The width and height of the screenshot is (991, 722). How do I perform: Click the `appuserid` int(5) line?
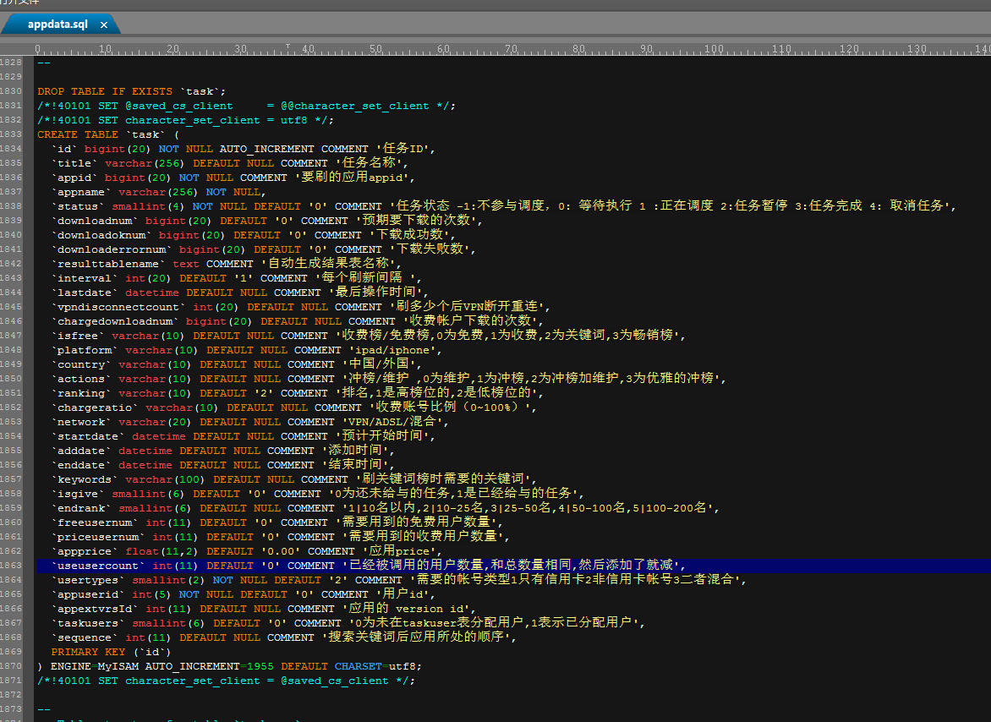click(x=244, y=594)
